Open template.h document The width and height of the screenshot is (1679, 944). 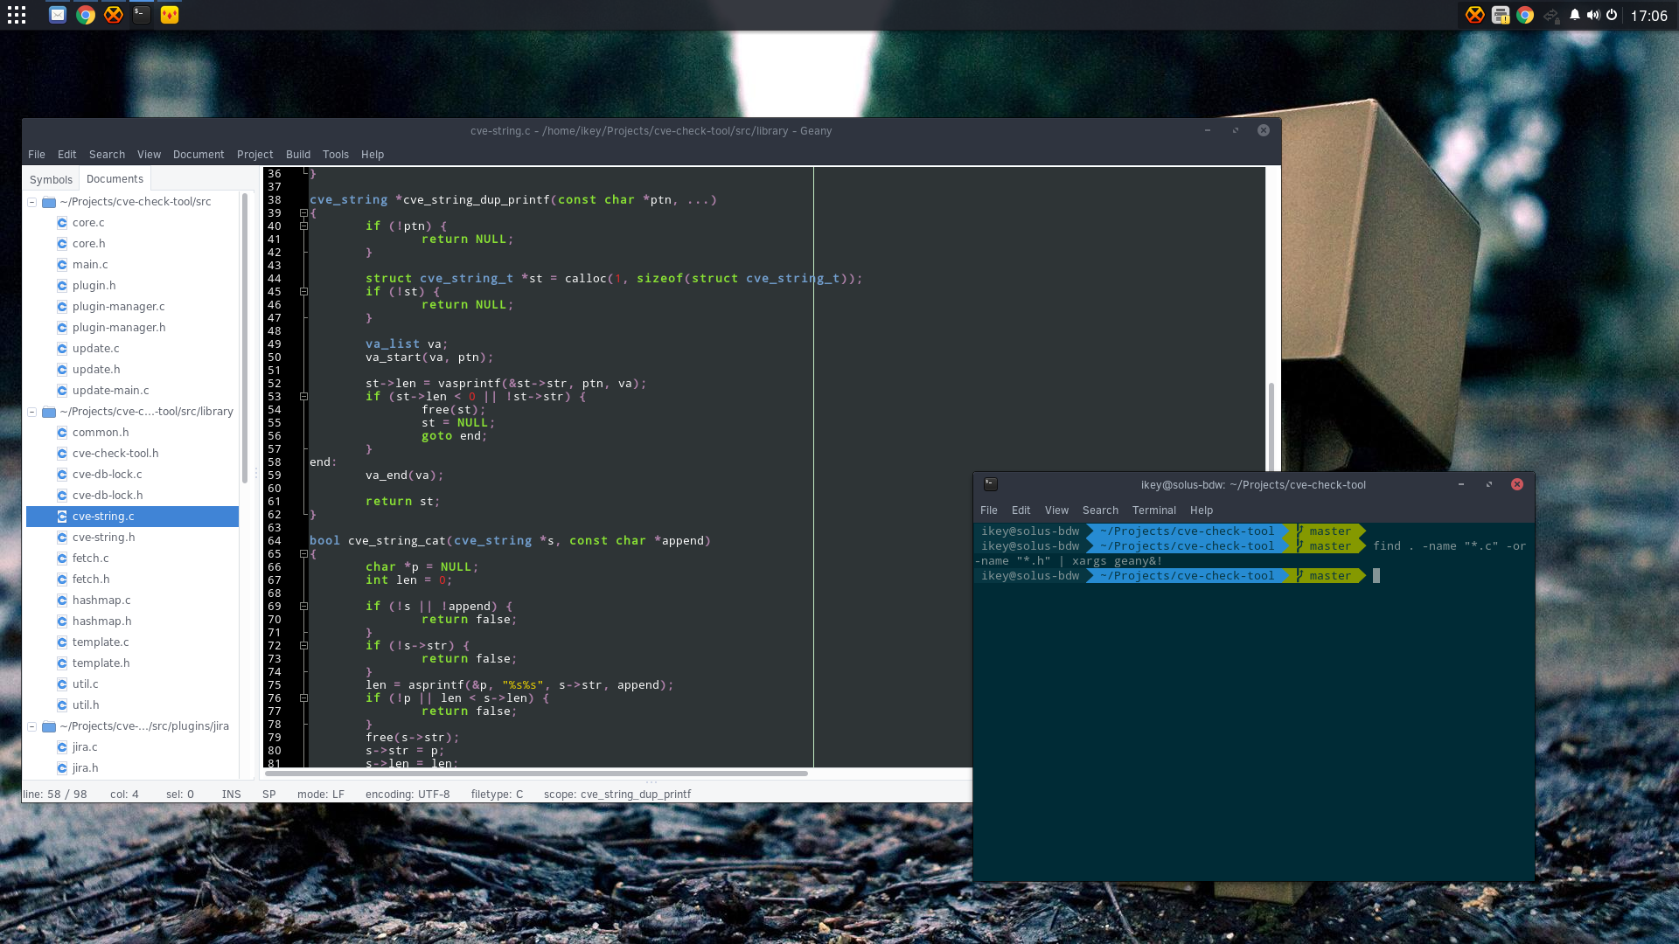click(101, 663)
